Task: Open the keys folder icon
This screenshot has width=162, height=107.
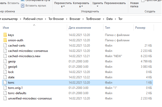Action: click(x=5, y=35)
